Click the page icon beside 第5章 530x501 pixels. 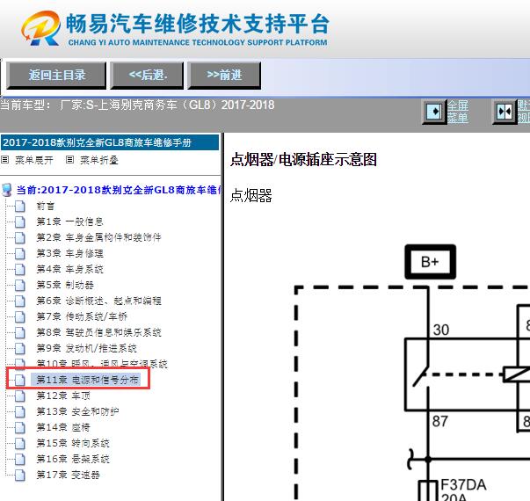20,285
